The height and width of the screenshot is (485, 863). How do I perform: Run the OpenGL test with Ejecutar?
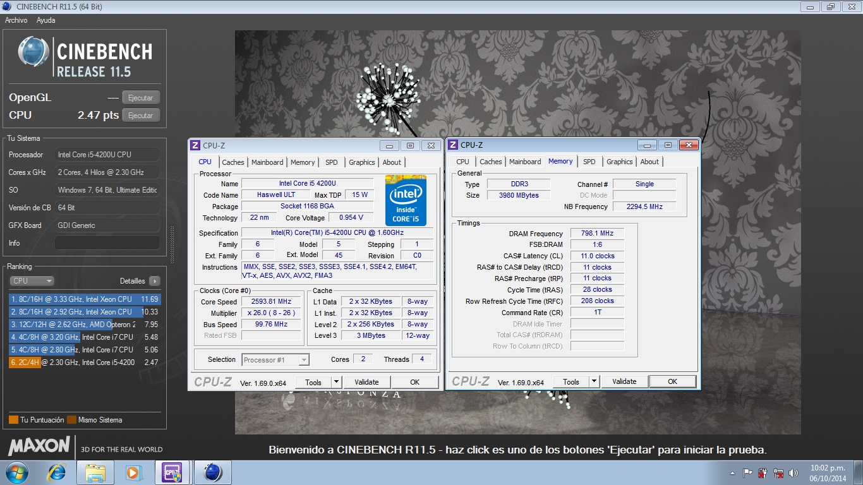click(x=141, y=98)
